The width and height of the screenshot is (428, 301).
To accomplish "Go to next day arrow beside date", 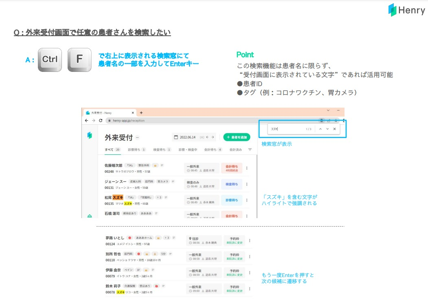I will (x=213, y=137).
